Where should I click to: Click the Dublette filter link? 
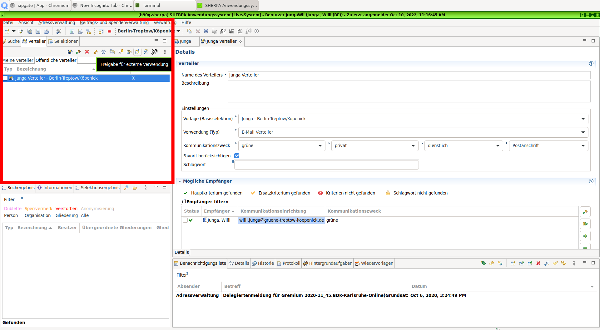pyautogui.click(x=13, y=209)
